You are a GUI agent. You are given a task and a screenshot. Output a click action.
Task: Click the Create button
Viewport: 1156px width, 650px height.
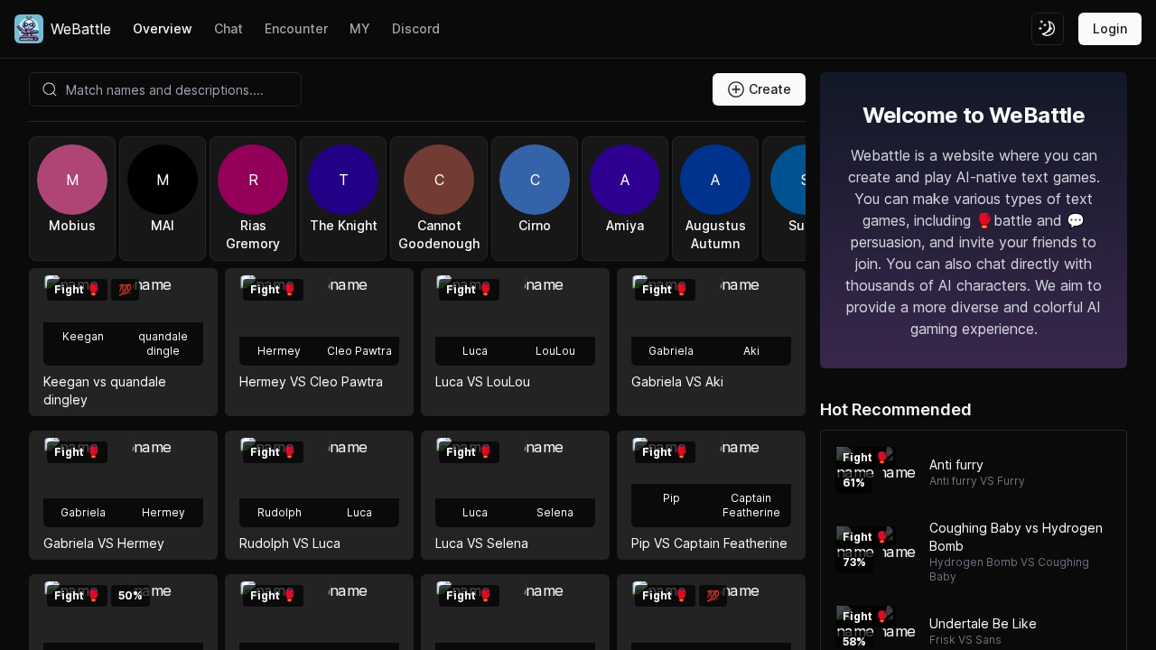pyautogui.click(x=759, y=89)
